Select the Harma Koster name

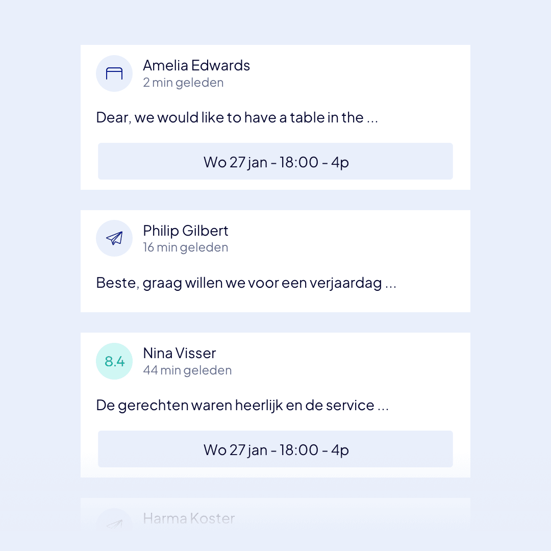(189, 518)
